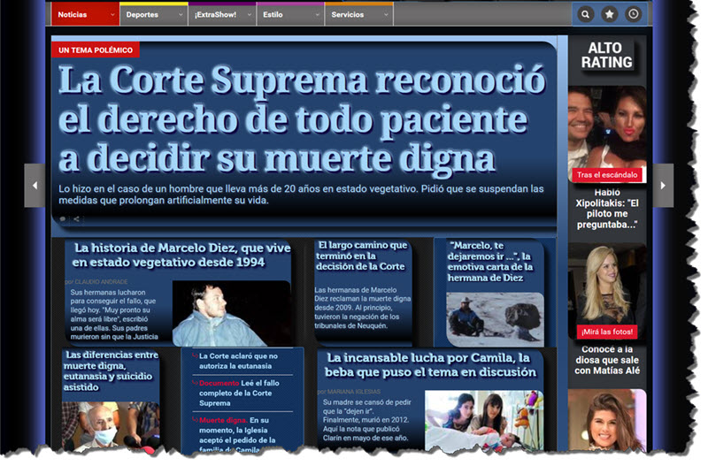This screenshot has height=466, width=708.
Task: Click the photo of Marcelo Diez in blue jacket
Action: click(x=231, y=313)
